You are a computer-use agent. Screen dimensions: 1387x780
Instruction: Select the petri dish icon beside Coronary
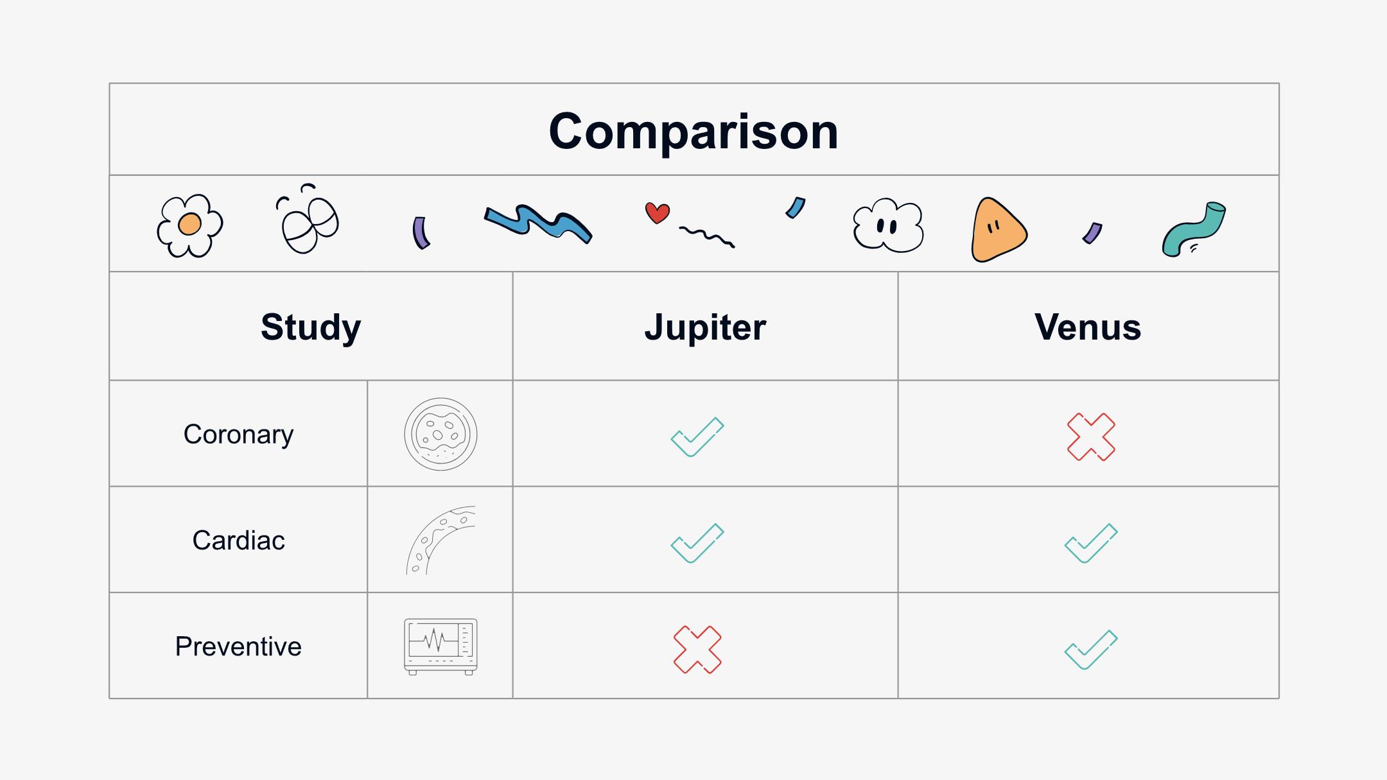click(x=441, y=434)
